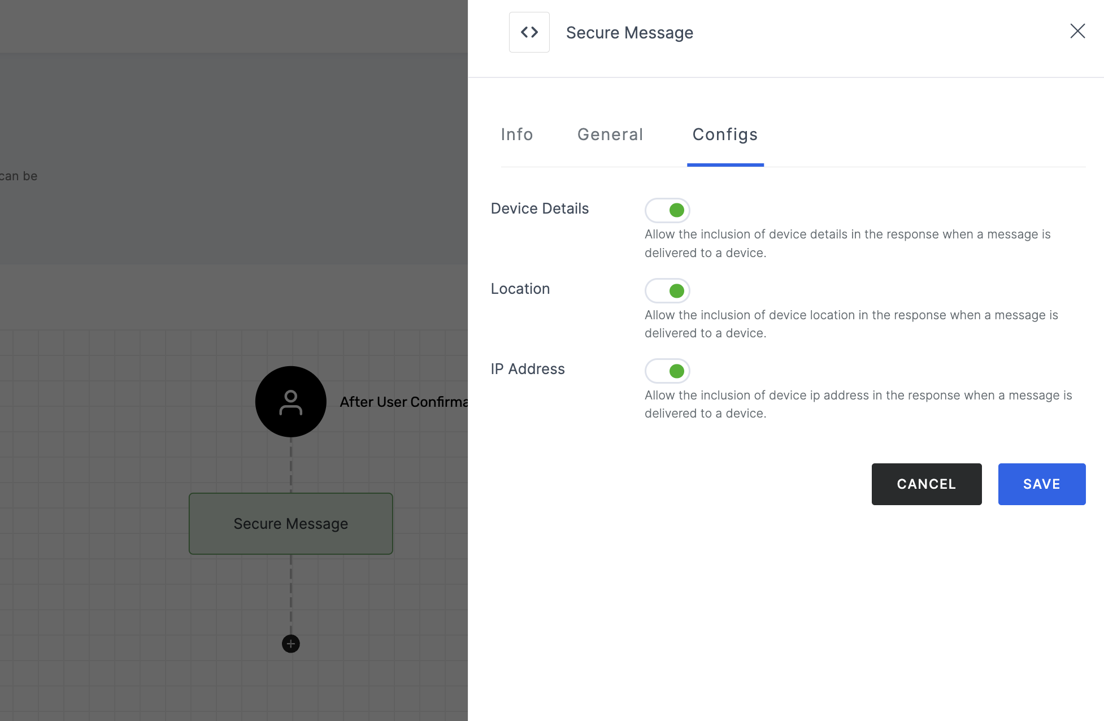Screen dimensions: 1104x721
Task: Toggle the Device Details switch
Action: point(667,210)
